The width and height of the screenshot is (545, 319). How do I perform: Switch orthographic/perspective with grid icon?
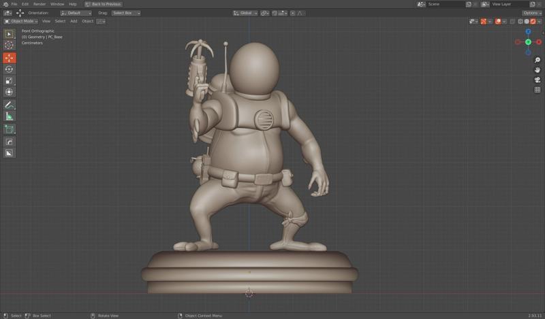point(538,90)
